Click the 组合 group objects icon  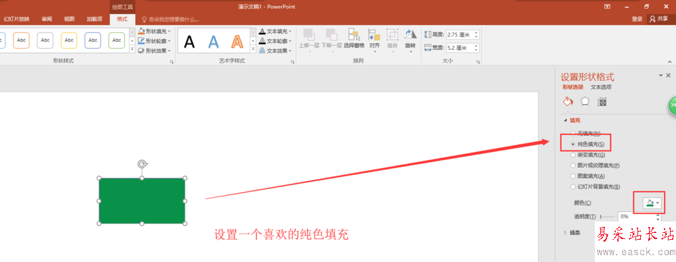[392, 34]
